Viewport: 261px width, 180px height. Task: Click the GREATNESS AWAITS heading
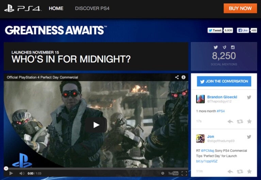(x=56, y=30)
